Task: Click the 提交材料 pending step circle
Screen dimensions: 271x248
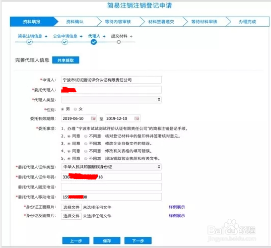Action: tap(118, 42)
